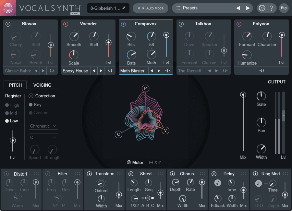Select Shred pattern C button
The height and width of the screenshot is (211, 292).
tap(152, 198)
